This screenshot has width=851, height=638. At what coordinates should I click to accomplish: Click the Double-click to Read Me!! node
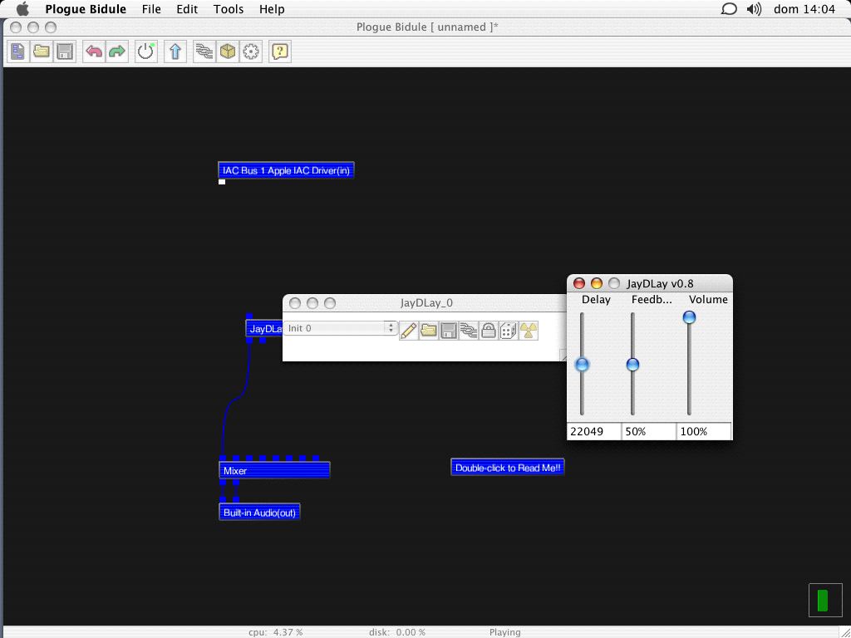point(508,468)
